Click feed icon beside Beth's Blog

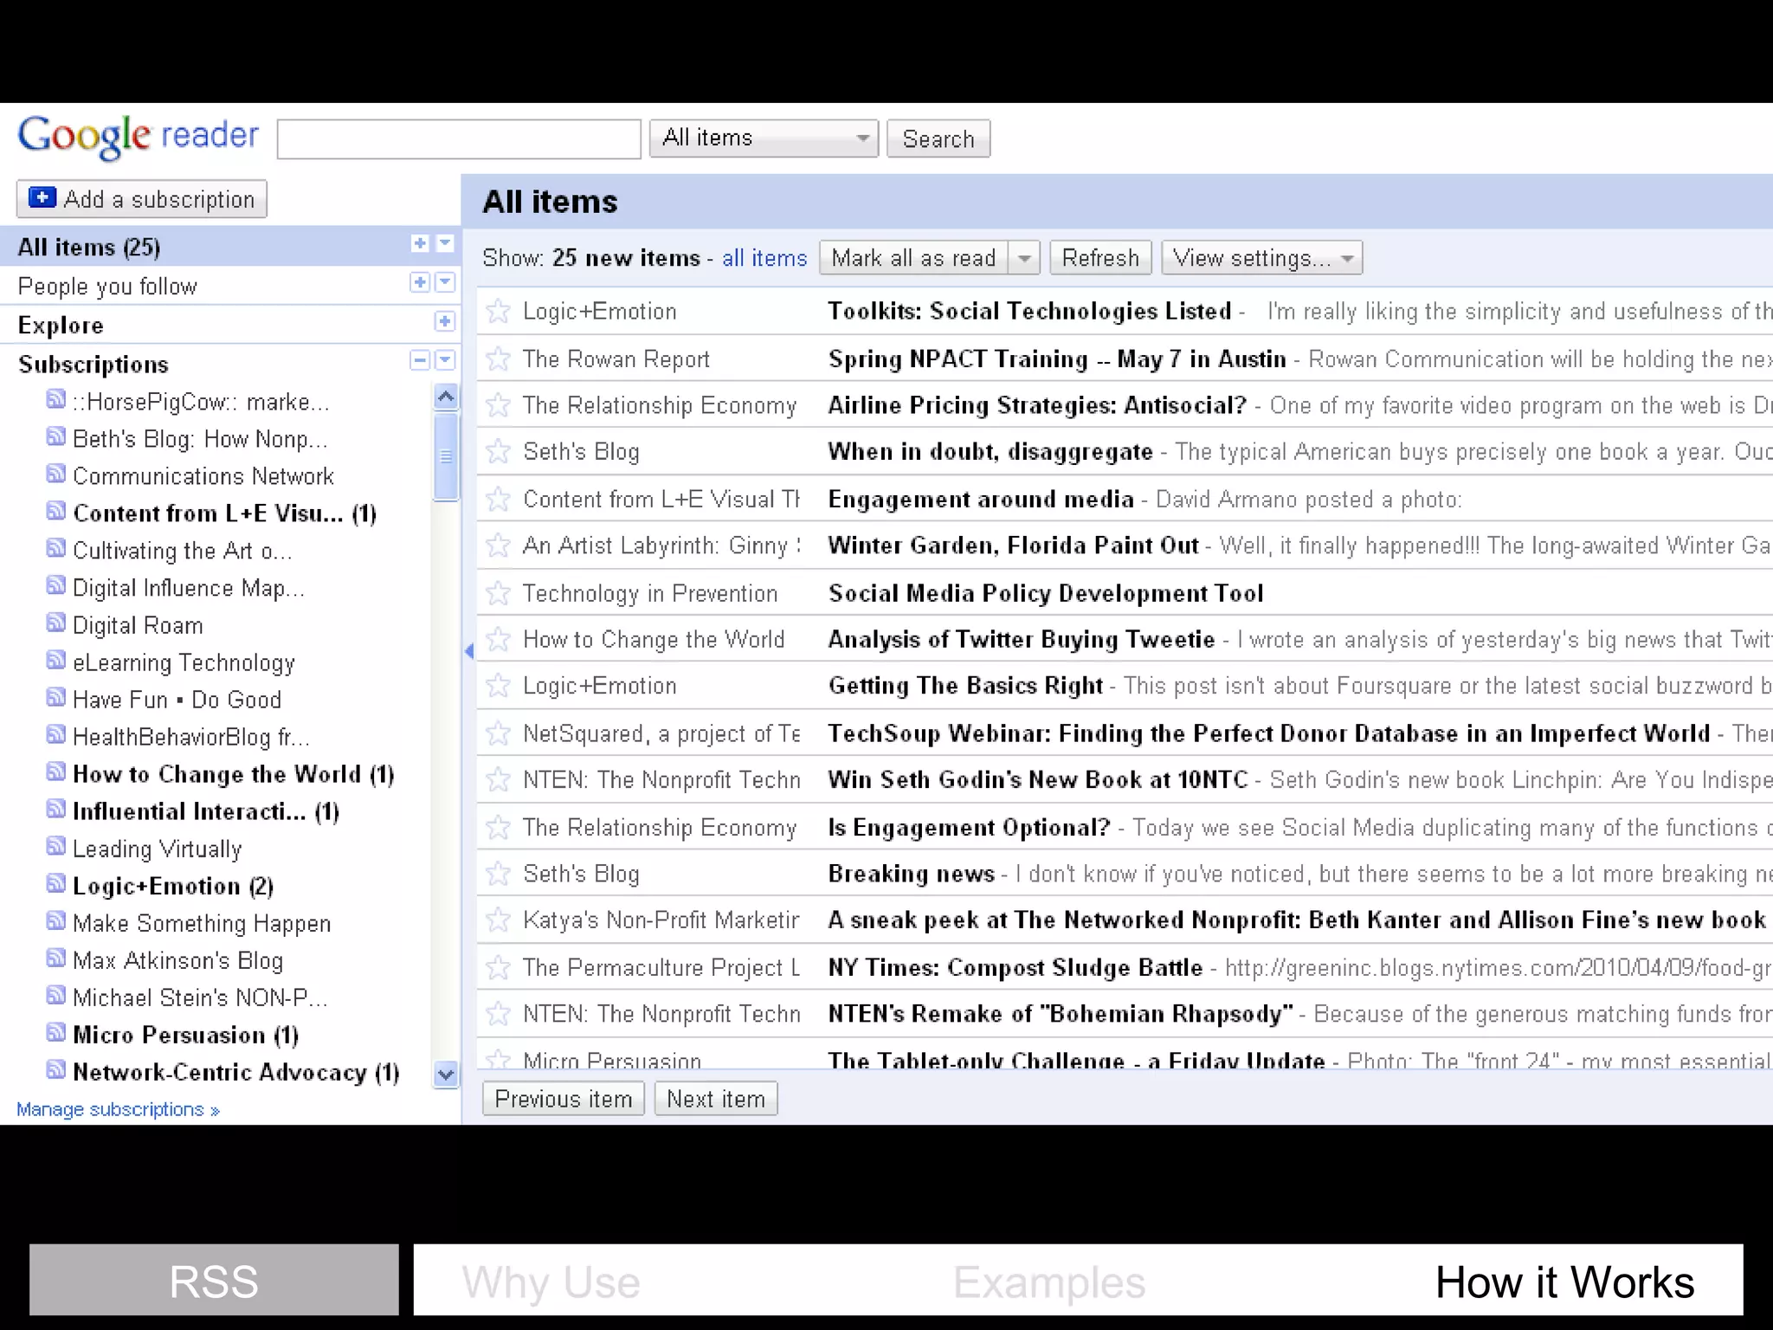coord(55,436)
